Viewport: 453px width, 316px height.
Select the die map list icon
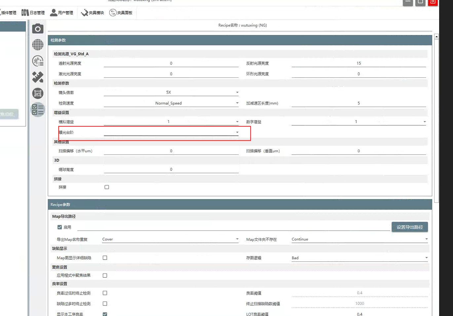point(38,61)
